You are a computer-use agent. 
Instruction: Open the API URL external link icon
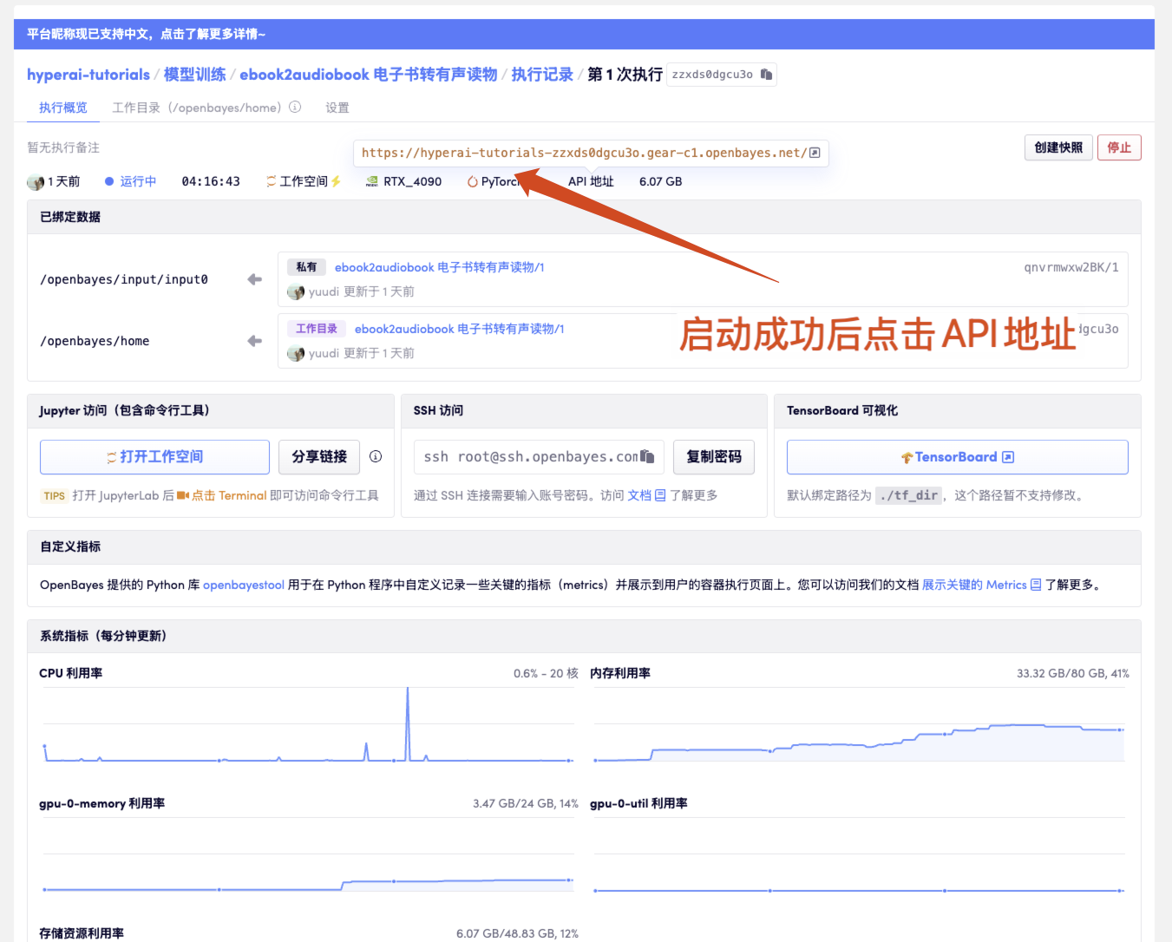point(815,153)
